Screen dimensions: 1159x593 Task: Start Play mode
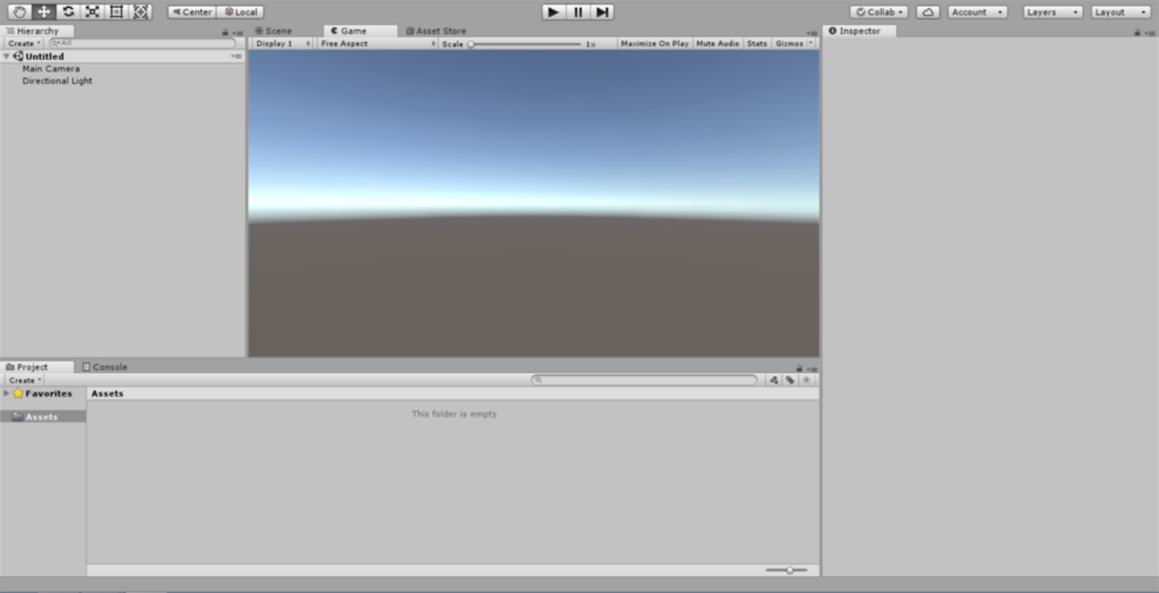[554, 12]
